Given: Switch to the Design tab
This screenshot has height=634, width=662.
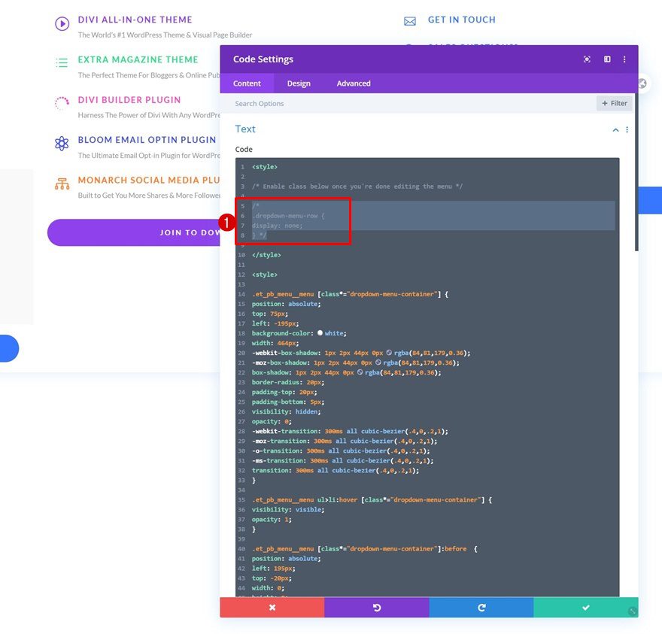Looking at the screenshot, I should coord(299,83).
